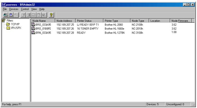Screen dimensions: 197x108
Task: Click the address 192.189.207.28
Action: tap(65, 33)
